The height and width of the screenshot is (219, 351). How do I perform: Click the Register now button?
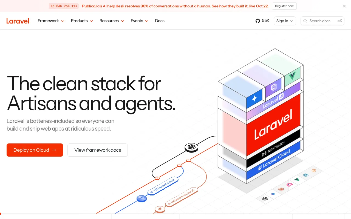pyautogui.click(x=284, y=6)
